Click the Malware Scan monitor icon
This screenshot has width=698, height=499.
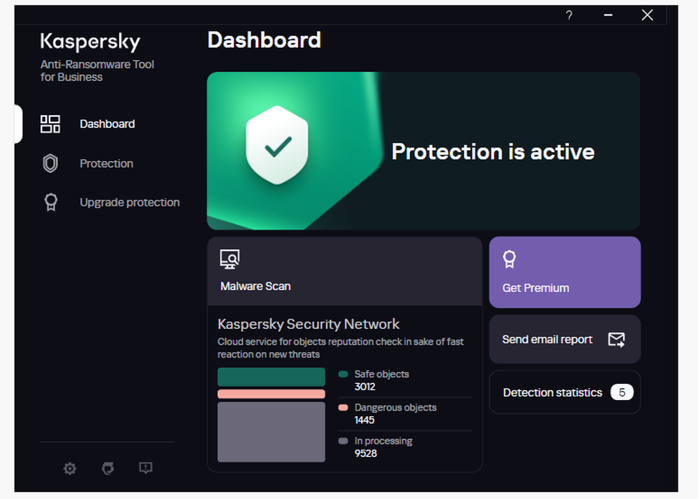tap(230, 259)
